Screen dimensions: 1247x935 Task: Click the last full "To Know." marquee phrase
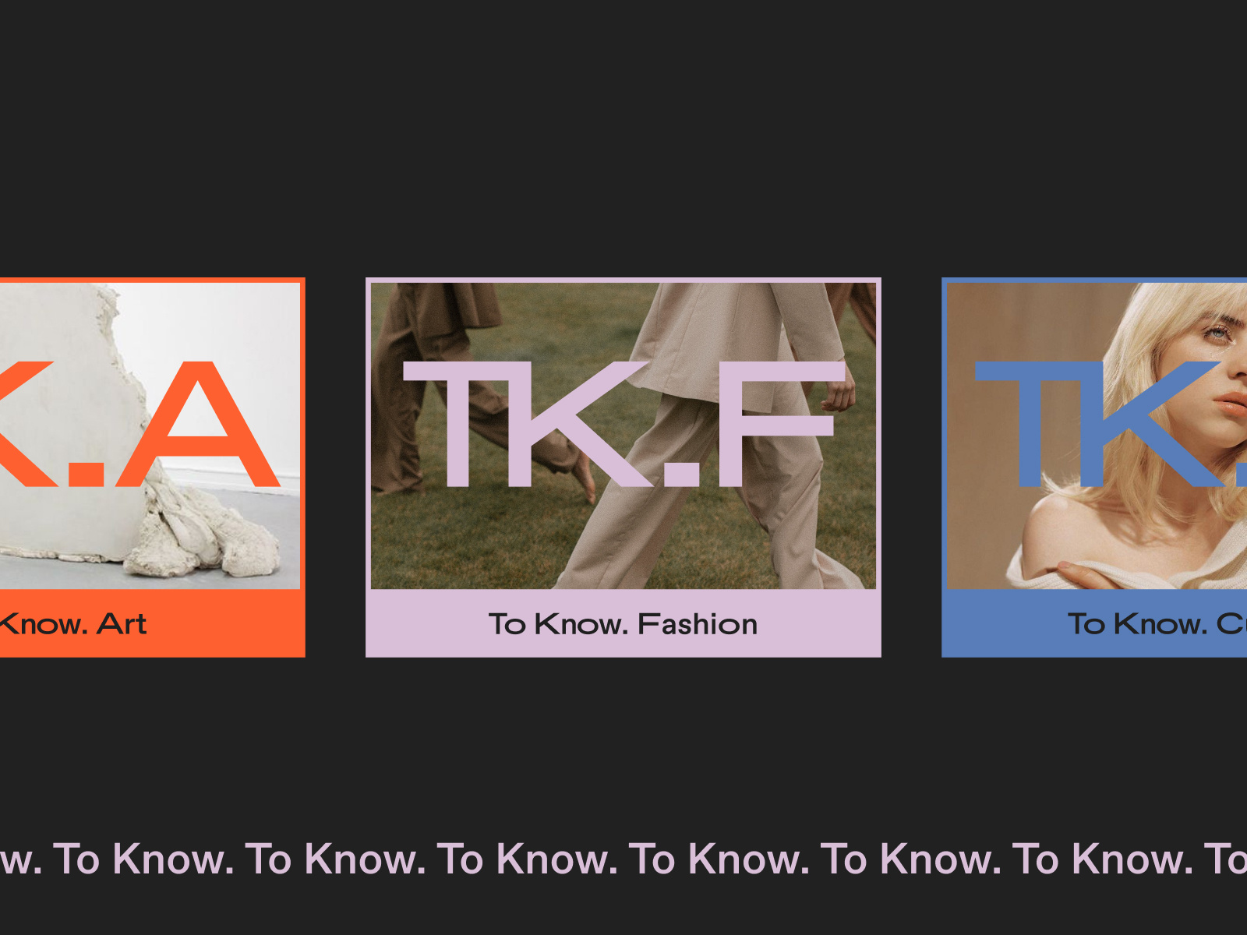tap(1102, 859)
